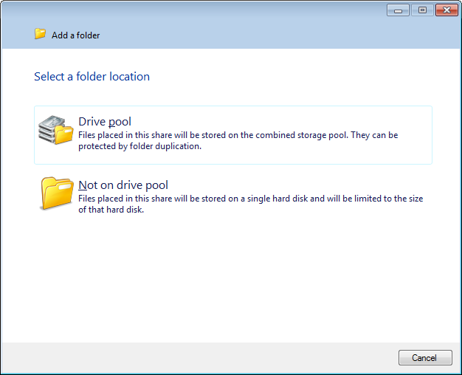Click the small folder icon beside Add a folder
Viewport: 462px width, 375px height.
(40, 34)
